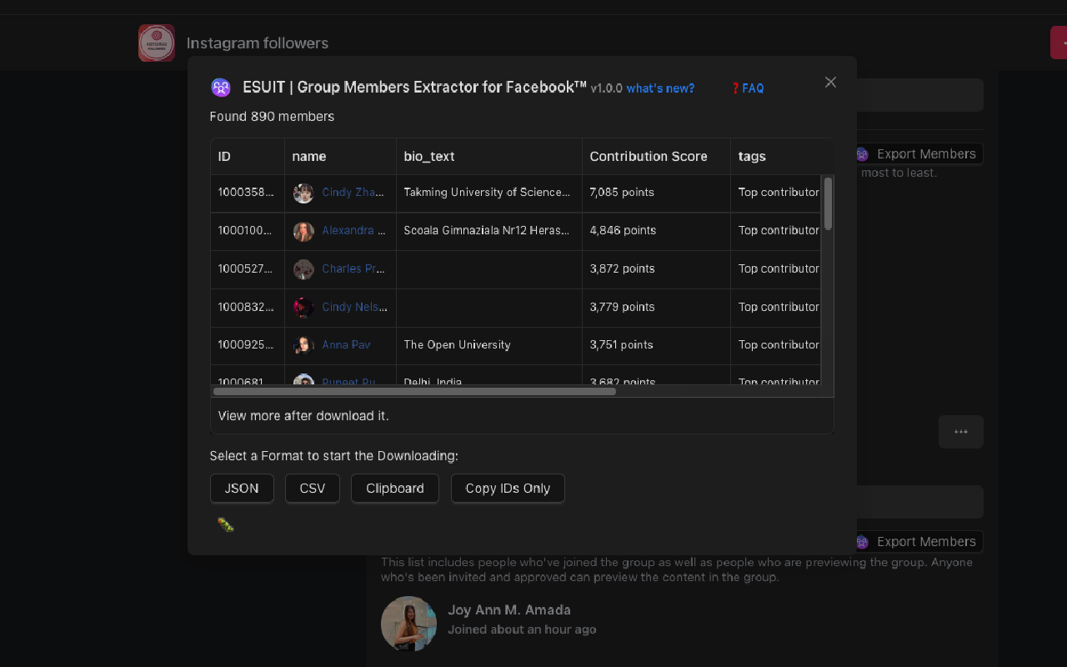Click the ID cell starting 1000925
Viewport: 1067px width, 667px height.
[248, 345]
